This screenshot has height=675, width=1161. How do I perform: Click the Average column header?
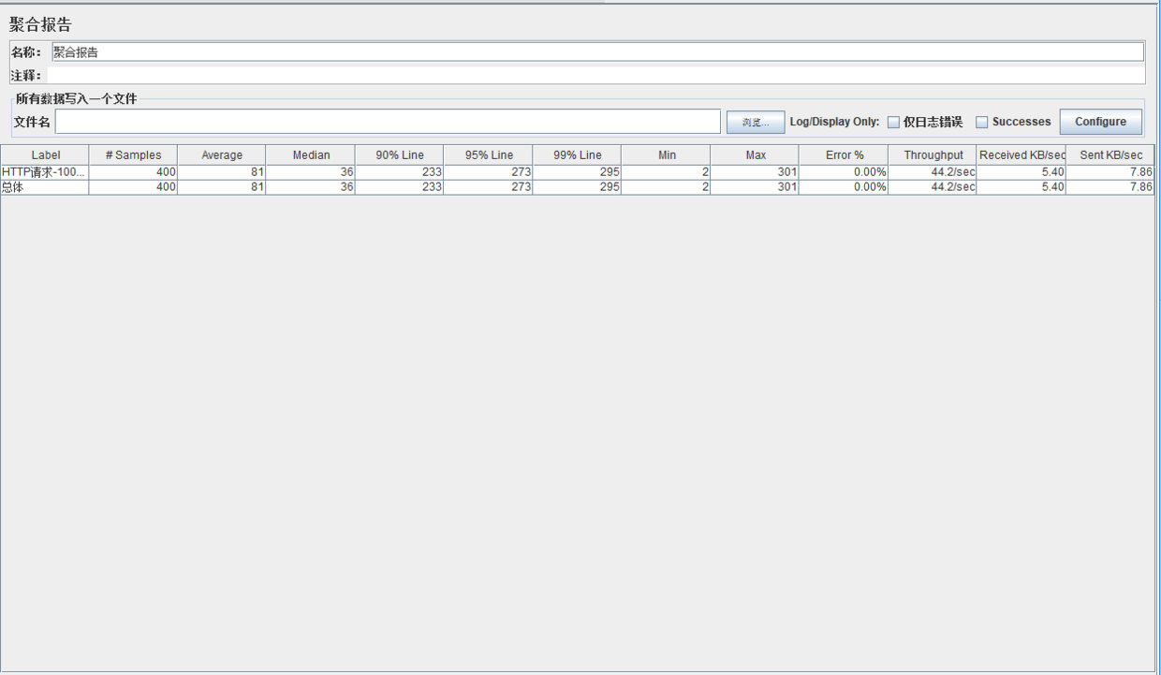[222, 155]
